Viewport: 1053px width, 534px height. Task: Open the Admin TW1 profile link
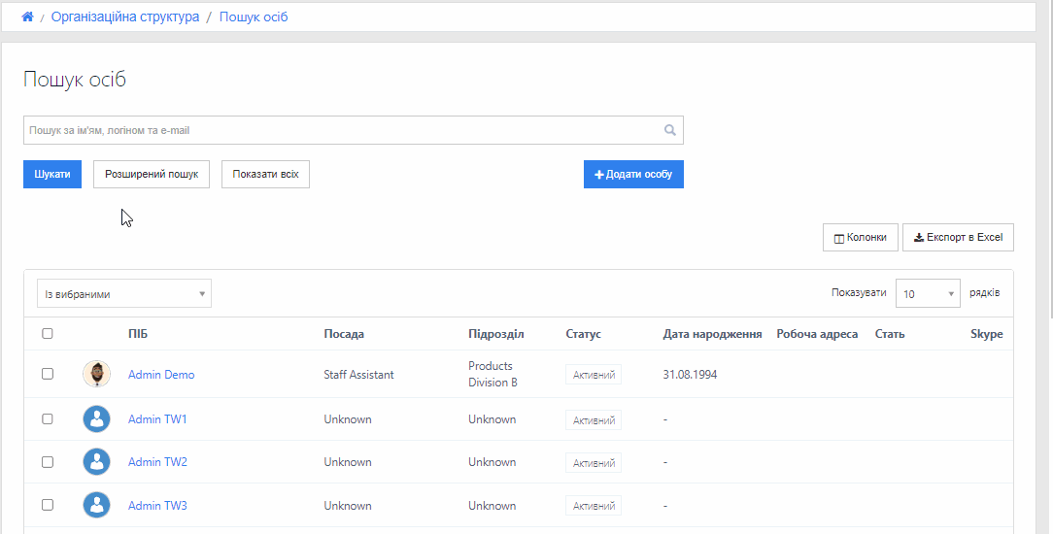[157, 419]
